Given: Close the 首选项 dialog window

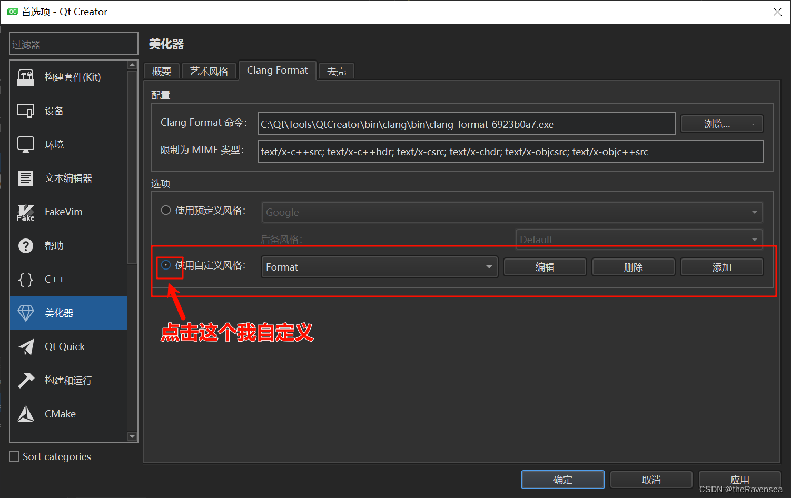Looking at the screenshot, I should (x=777, y=12).
